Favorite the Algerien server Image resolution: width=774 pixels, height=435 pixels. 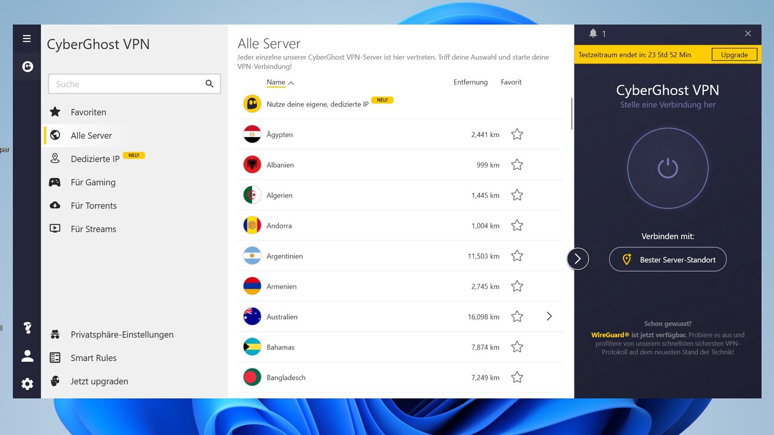coord(517,195)
